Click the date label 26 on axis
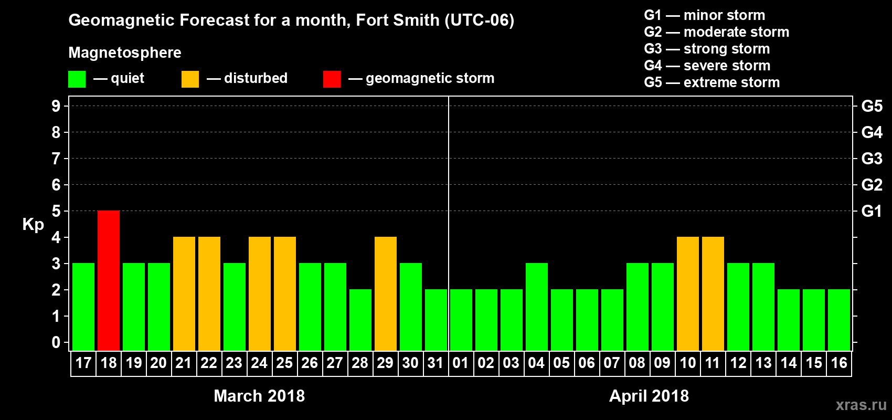This screenshot has height=420, width=892. pos(310,363)
